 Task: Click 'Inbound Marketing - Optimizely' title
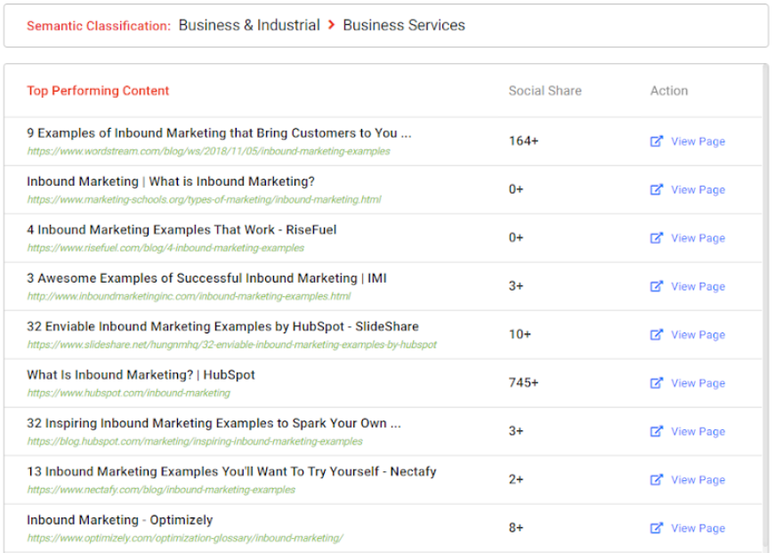click(x=119, y=520)
